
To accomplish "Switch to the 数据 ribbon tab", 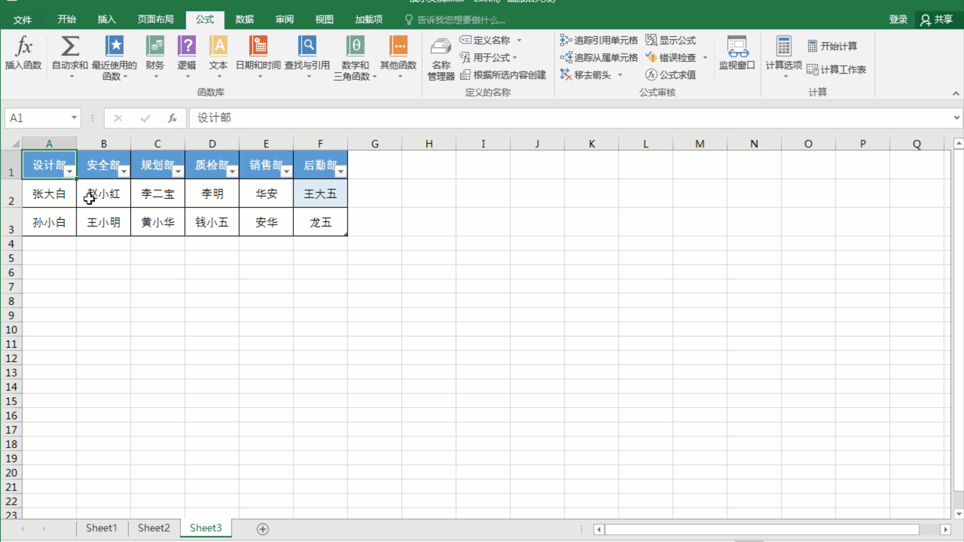I will pos(245,20).
